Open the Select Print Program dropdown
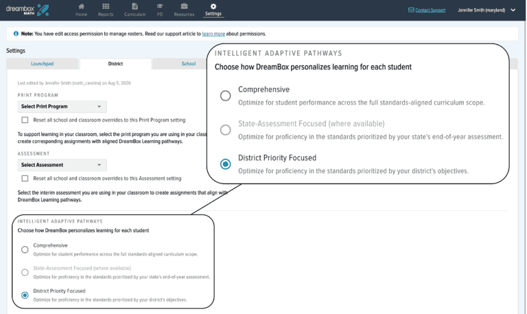Viewport: 527px width, 314px height. click(x=62, y=106)
